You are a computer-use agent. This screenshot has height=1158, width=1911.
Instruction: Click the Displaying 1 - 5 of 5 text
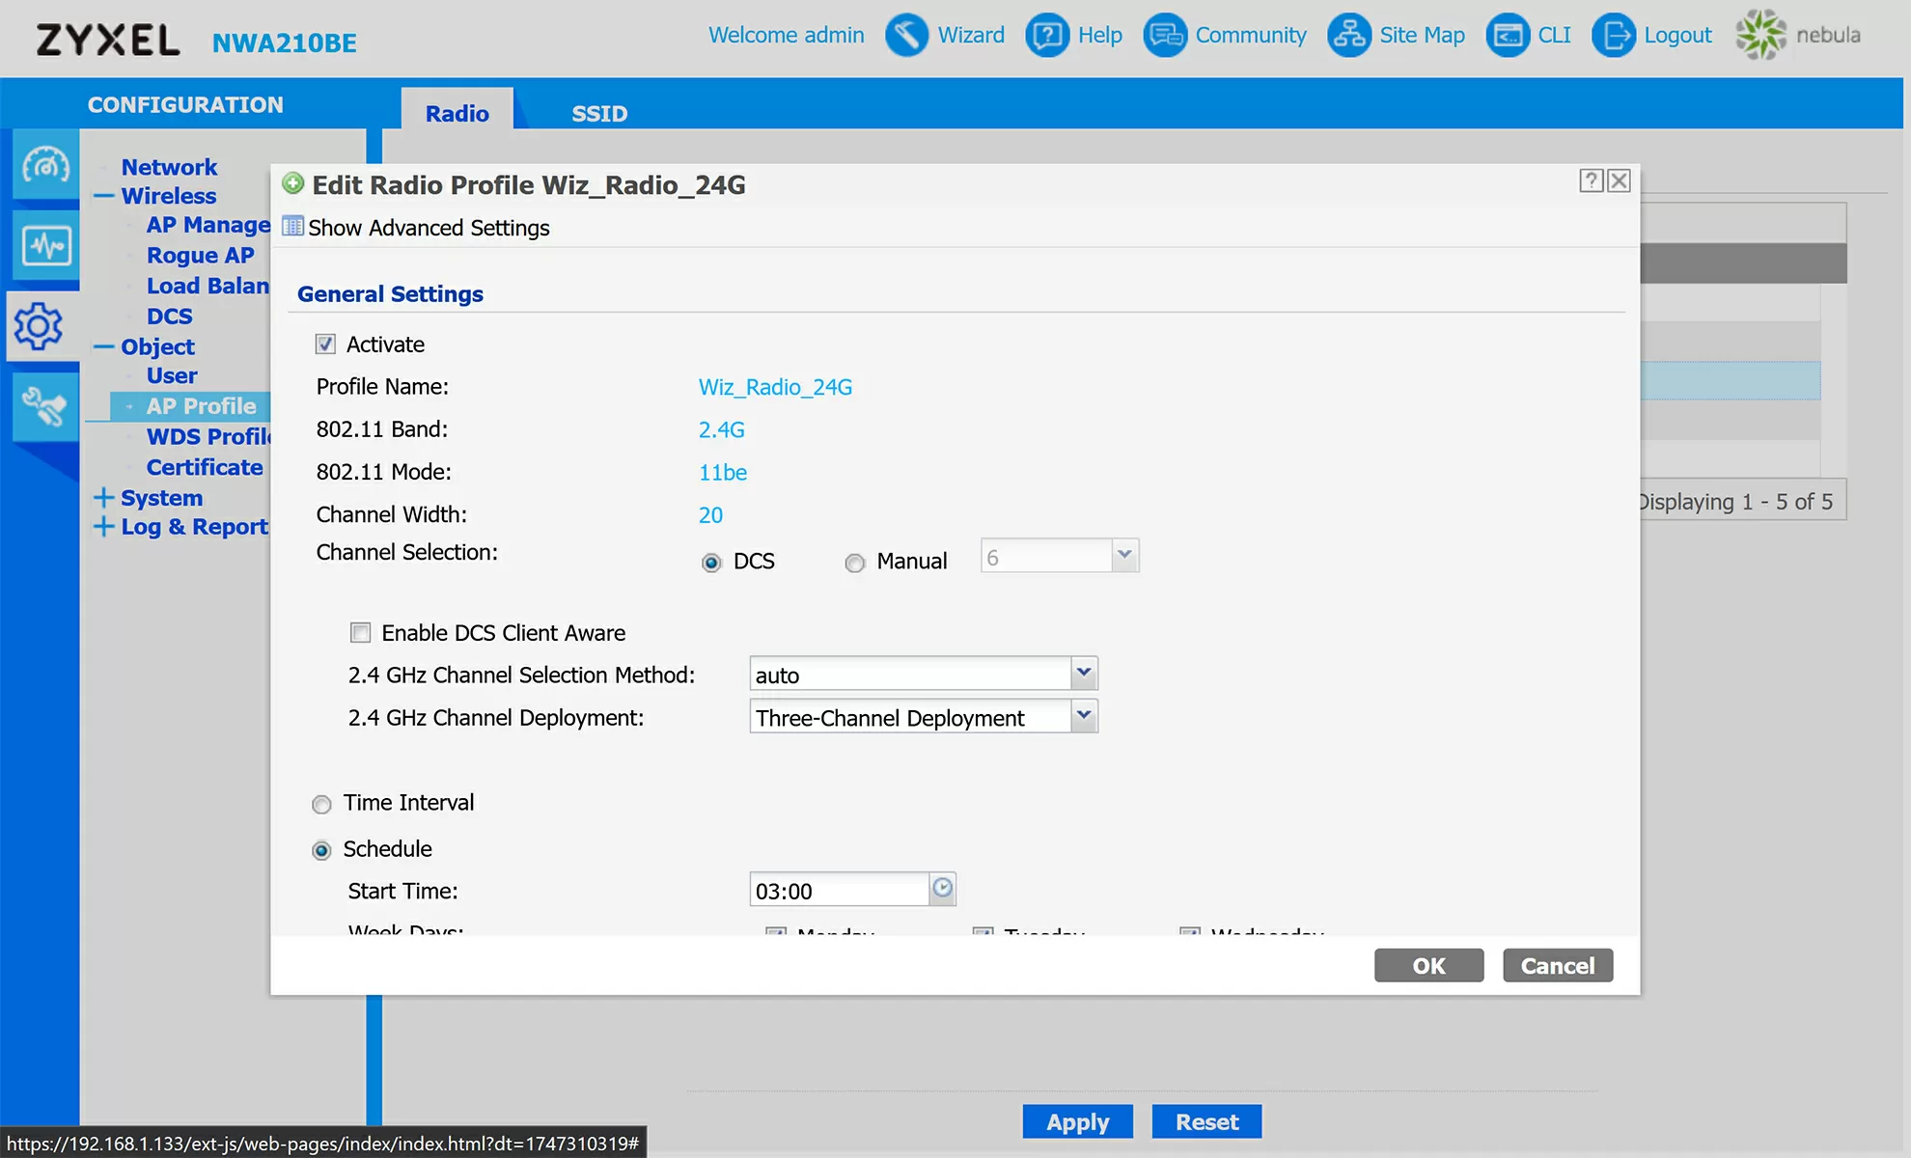[x=1734, y=502]
